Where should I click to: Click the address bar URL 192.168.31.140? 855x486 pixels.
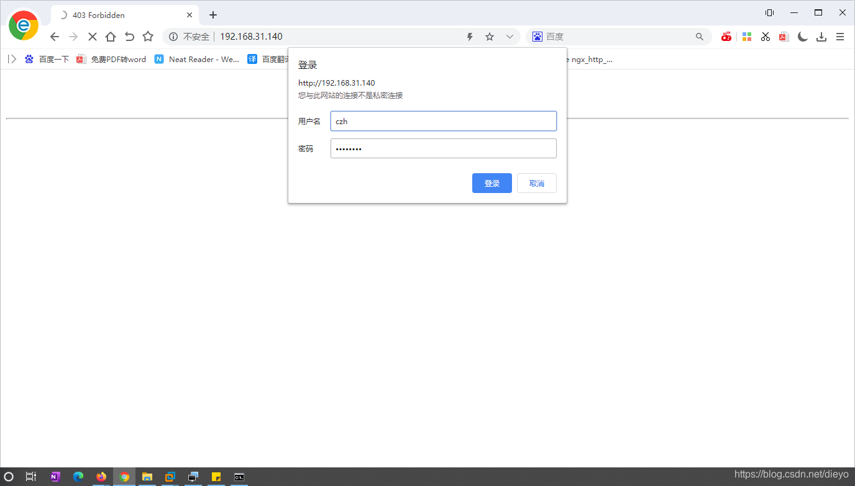point(251,37)
